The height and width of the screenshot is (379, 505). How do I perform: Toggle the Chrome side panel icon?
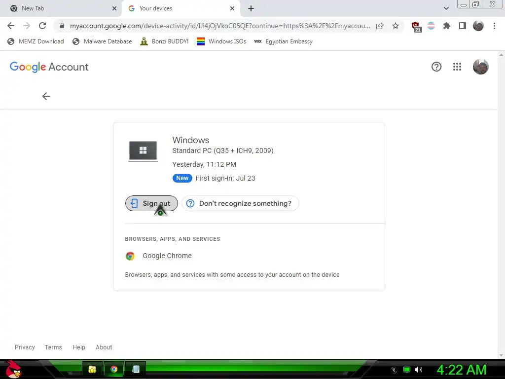(x=462, y=26)
